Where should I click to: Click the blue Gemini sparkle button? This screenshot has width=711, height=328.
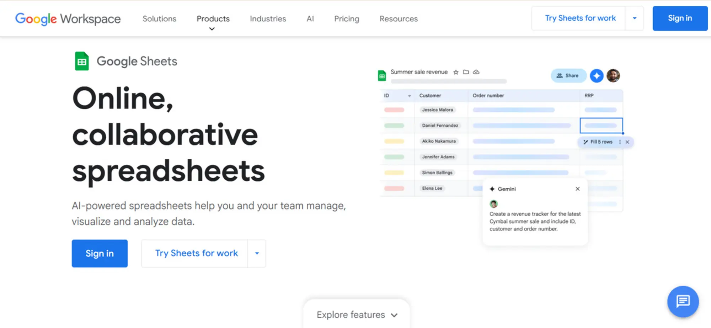point(597,75)
